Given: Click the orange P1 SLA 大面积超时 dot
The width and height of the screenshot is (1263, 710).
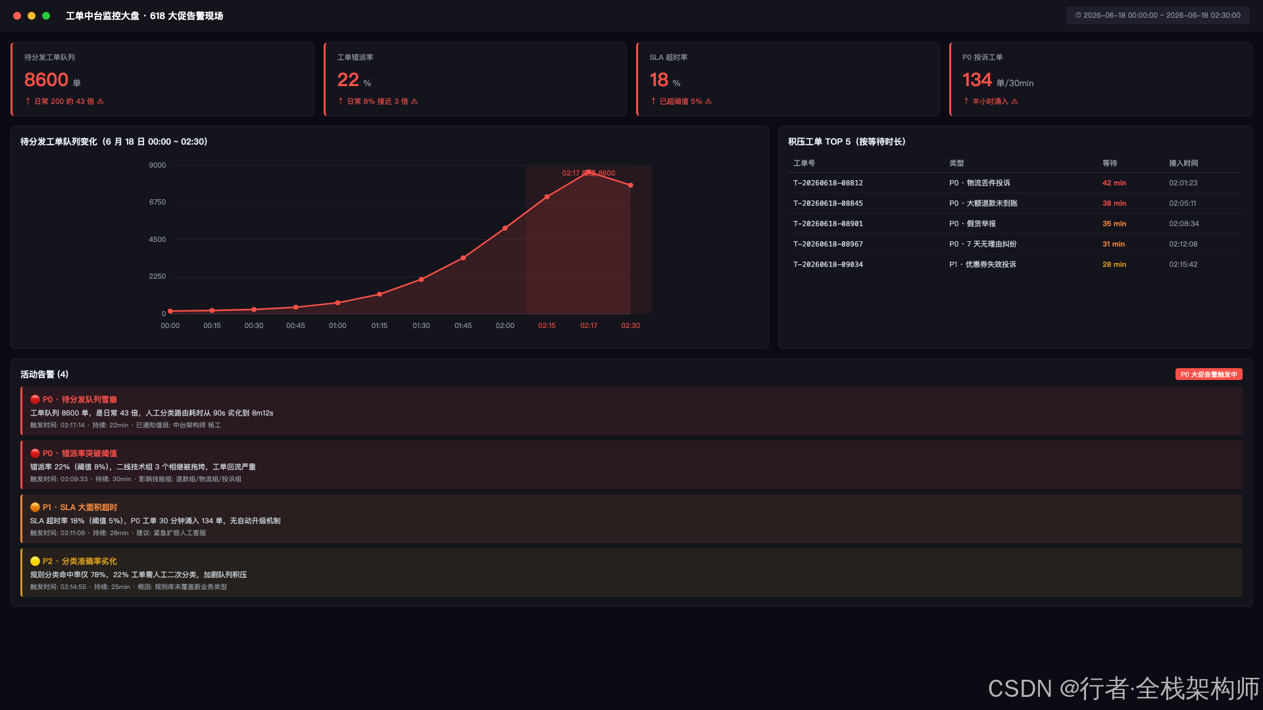Looking at the screenshot, I should (35, 508).
